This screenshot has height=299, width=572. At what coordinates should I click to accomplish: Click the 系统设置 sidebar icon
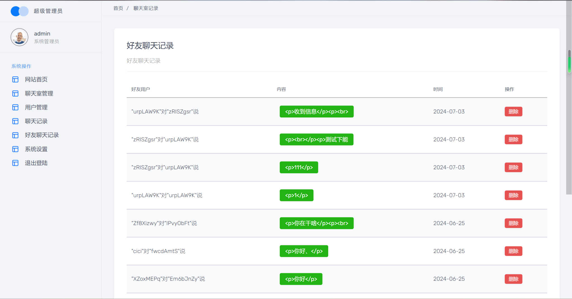(x=15, y=149)
